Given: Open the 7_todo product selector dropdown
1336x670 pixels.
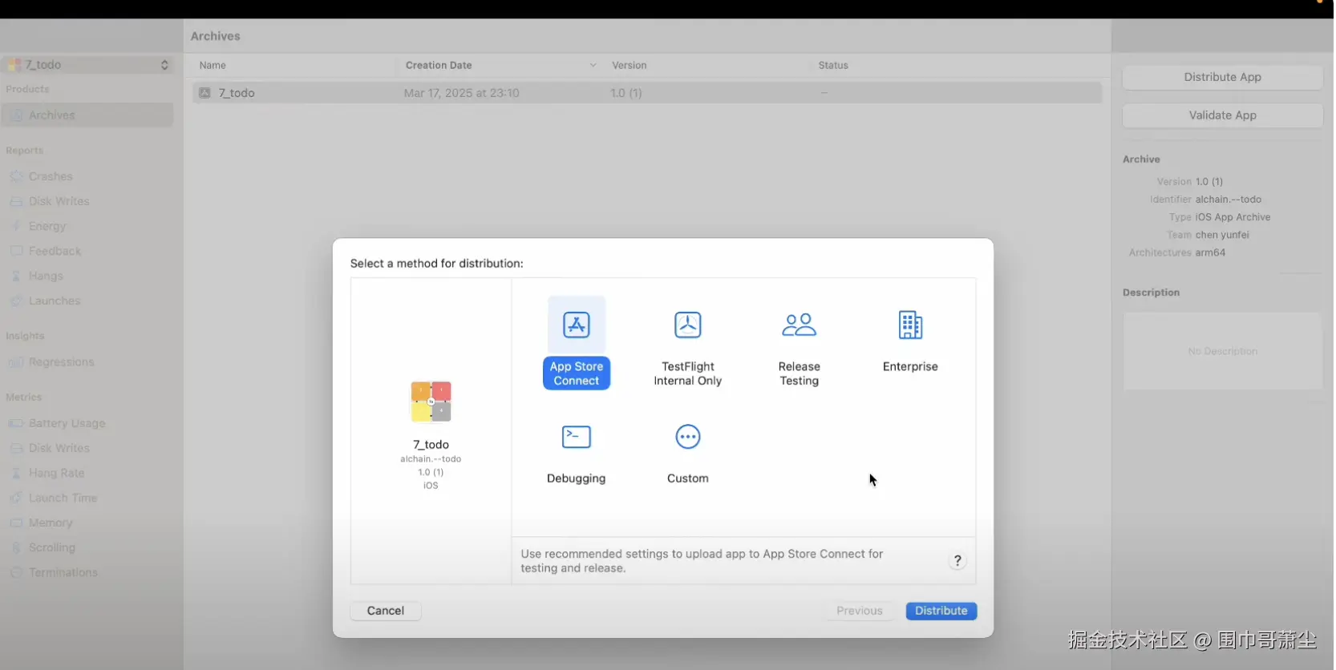Looking at the screenshot, I should click(88, 65).
